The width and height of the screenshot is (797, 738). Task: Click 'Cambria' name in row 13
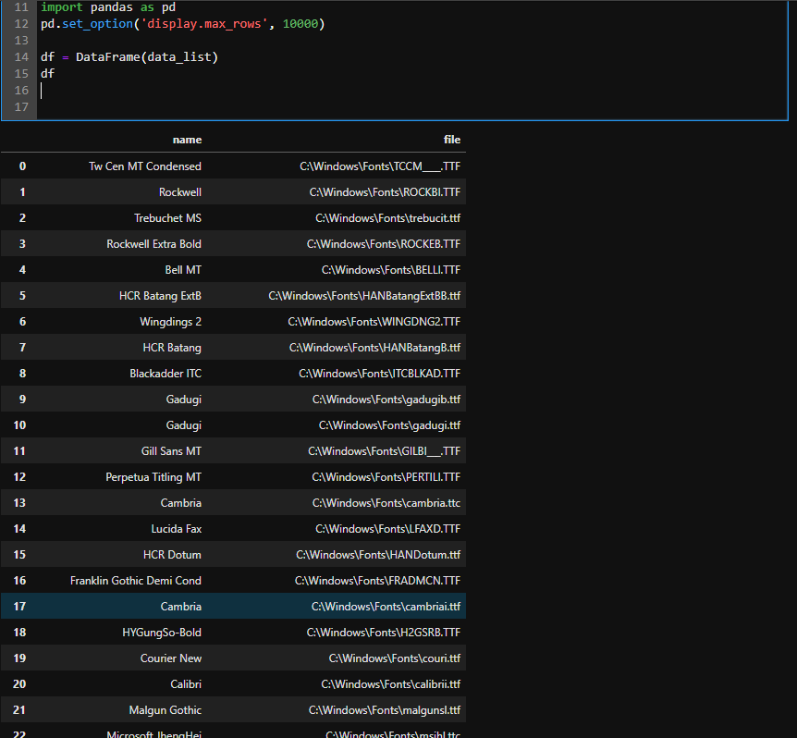pos(181,503)
